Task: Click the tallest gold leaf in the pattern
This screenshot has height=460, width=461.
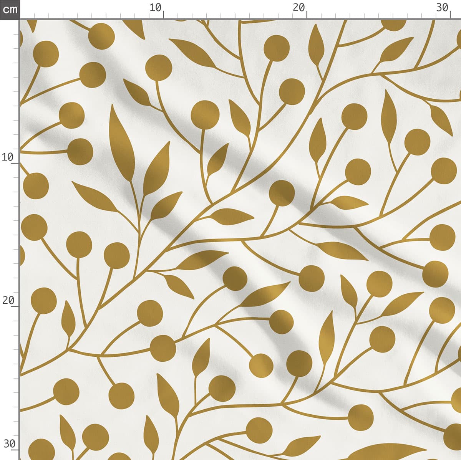Action: point(121,143)
